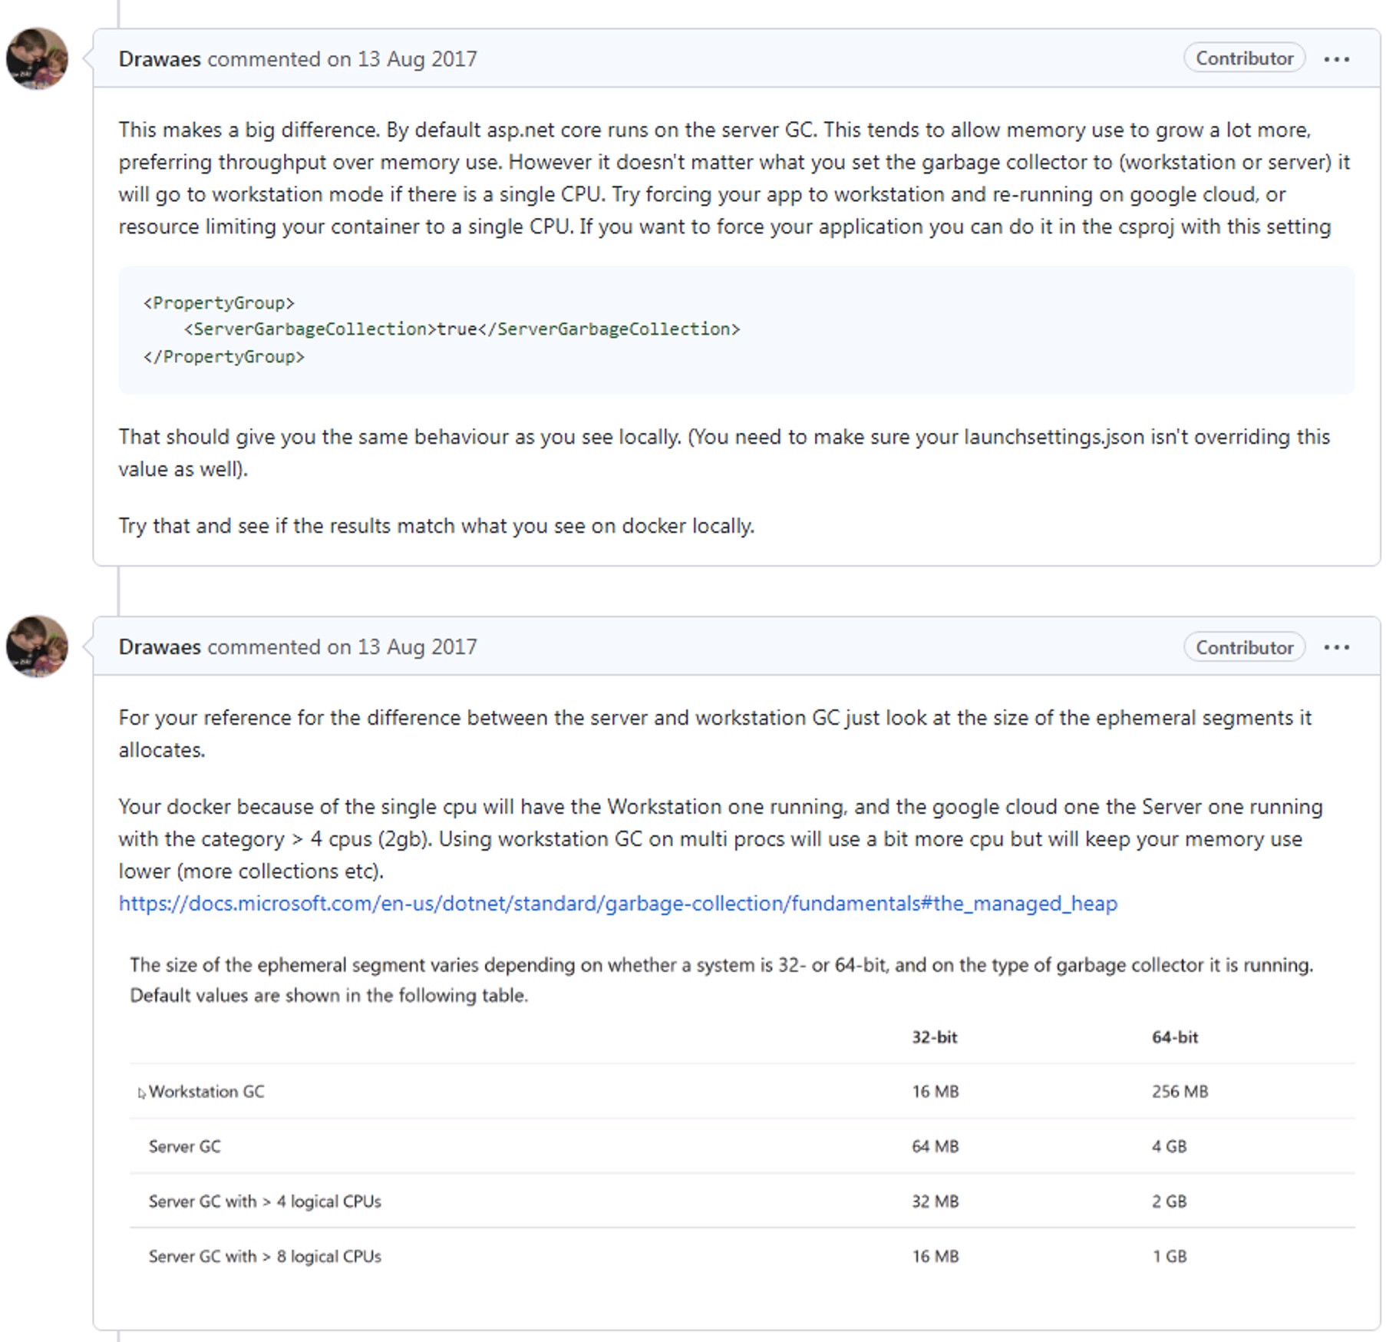Select the Server GC with > 8 logical CPUs row
The width and height of the screenshot is (1386, 1342).
pos(742,1256)
